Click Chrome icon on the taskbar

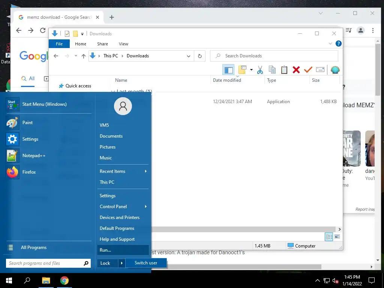[x=64, y=280]
